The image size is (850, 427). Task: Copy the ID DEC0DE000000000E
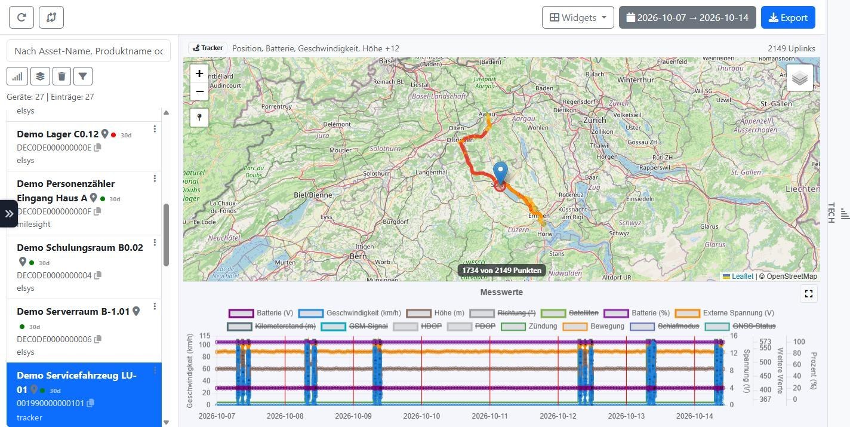(x=97, y=148)
